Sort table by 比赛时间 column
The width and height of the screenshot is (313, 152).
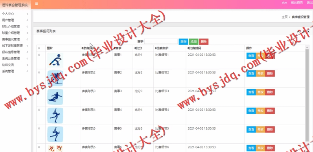click(194, 48)
